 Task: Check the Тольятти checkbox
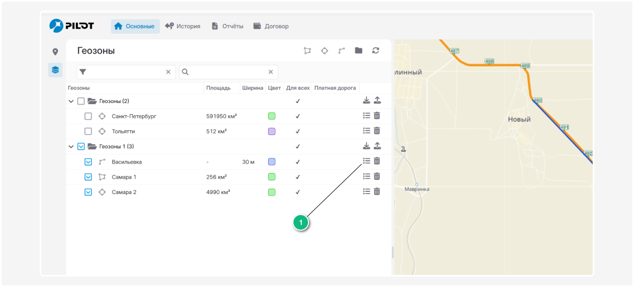point(88,131)
